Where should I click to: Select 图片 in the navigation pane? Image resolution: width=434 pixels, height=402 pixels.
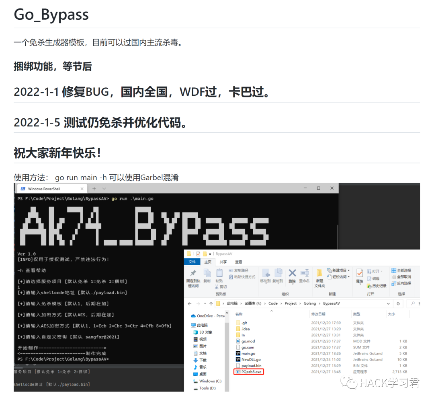pos(200,346)
